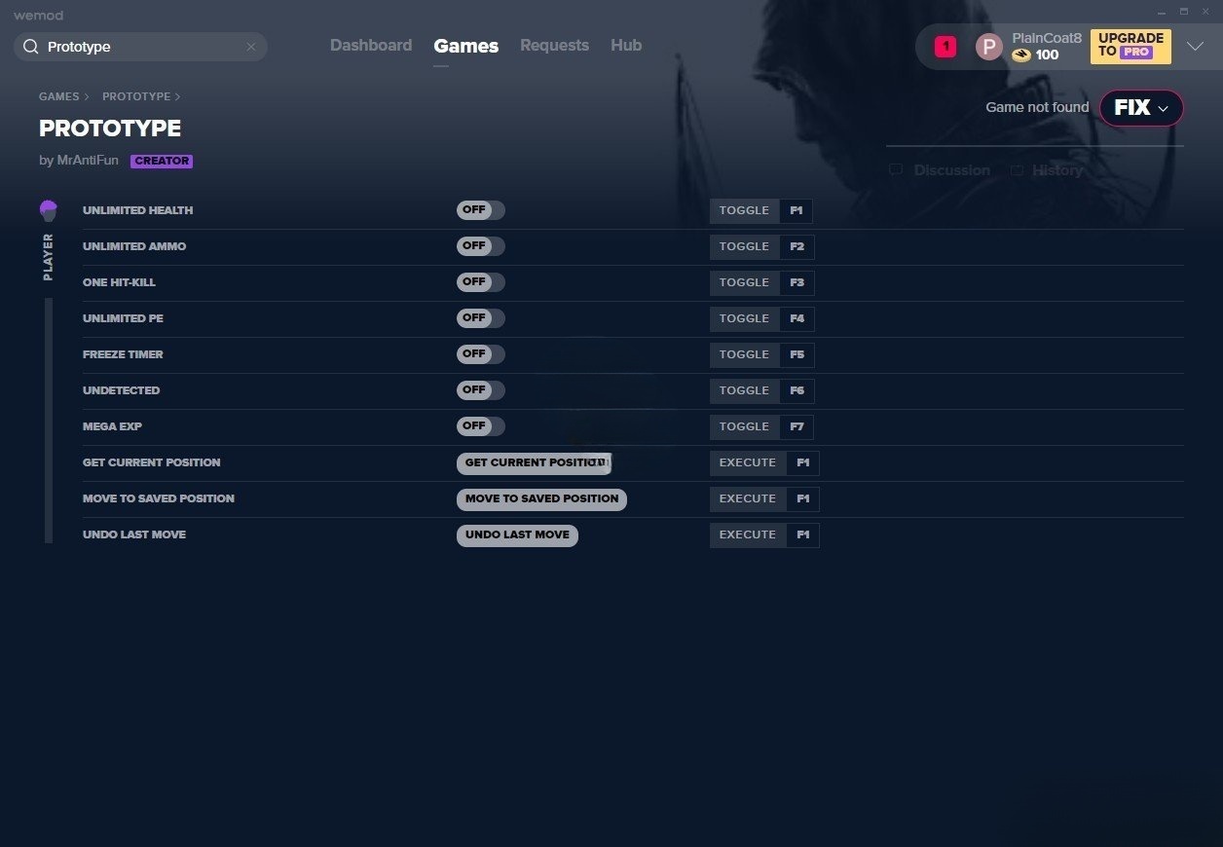Close the WeMod window
The height and width of the screenshot is (847, 1223).
pyautogui.click(x=1206, y=12)
